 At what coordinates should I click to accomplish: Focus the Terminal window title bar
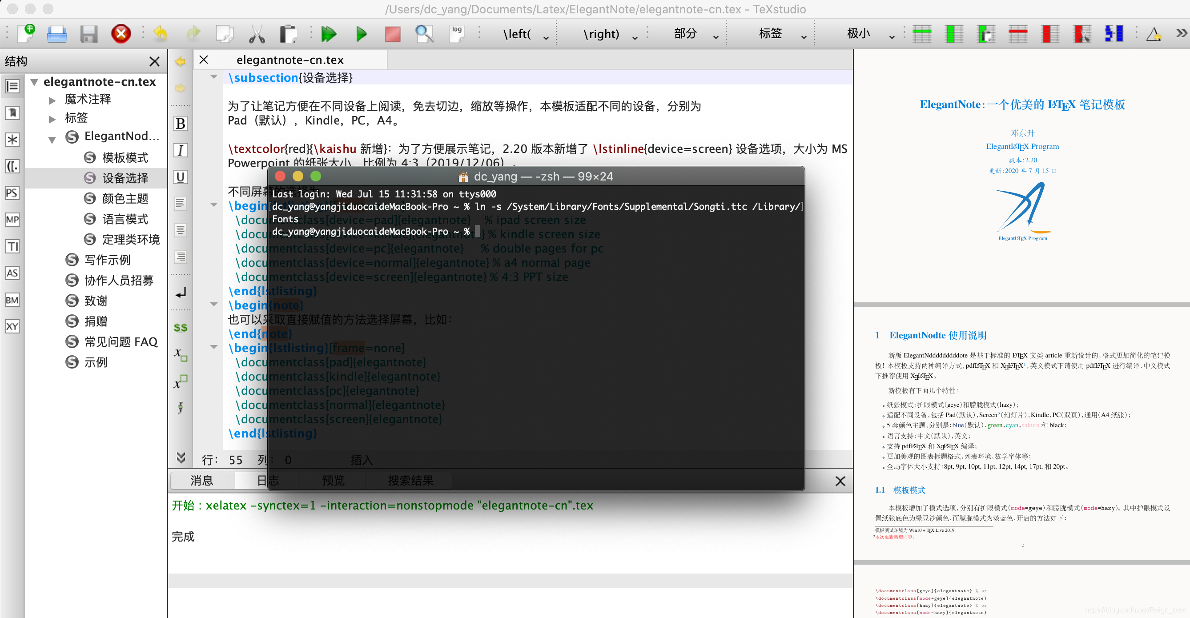click(536, 177)
